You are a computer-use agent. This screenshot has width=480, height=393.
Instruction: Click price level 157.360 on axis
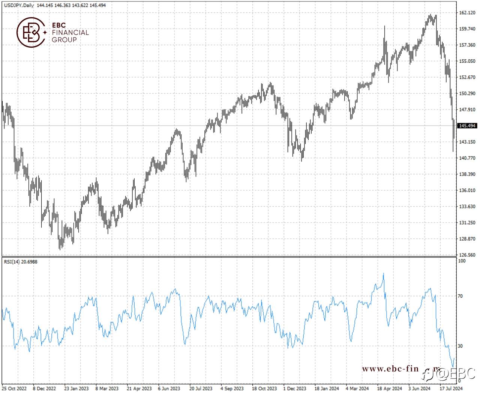(x=467, y=45)
